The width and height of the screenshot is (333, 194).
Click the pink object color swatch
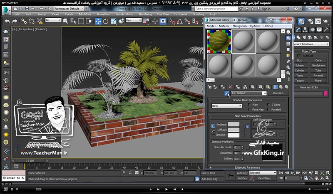[x=326, y=93]
